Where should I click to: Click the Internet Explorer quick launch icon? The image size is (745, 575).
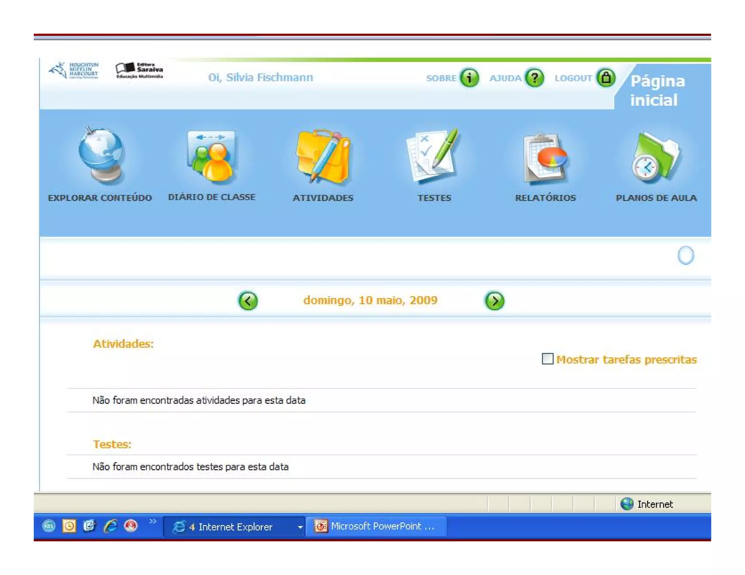(x=110, y=526)
